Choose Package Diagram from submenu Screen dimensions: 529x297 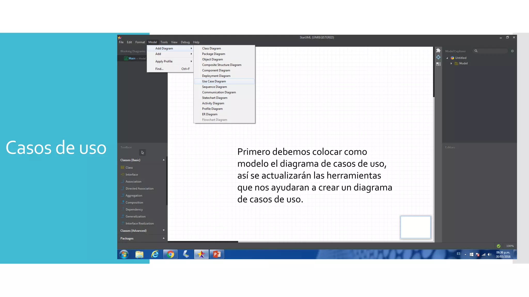point(224,54)
